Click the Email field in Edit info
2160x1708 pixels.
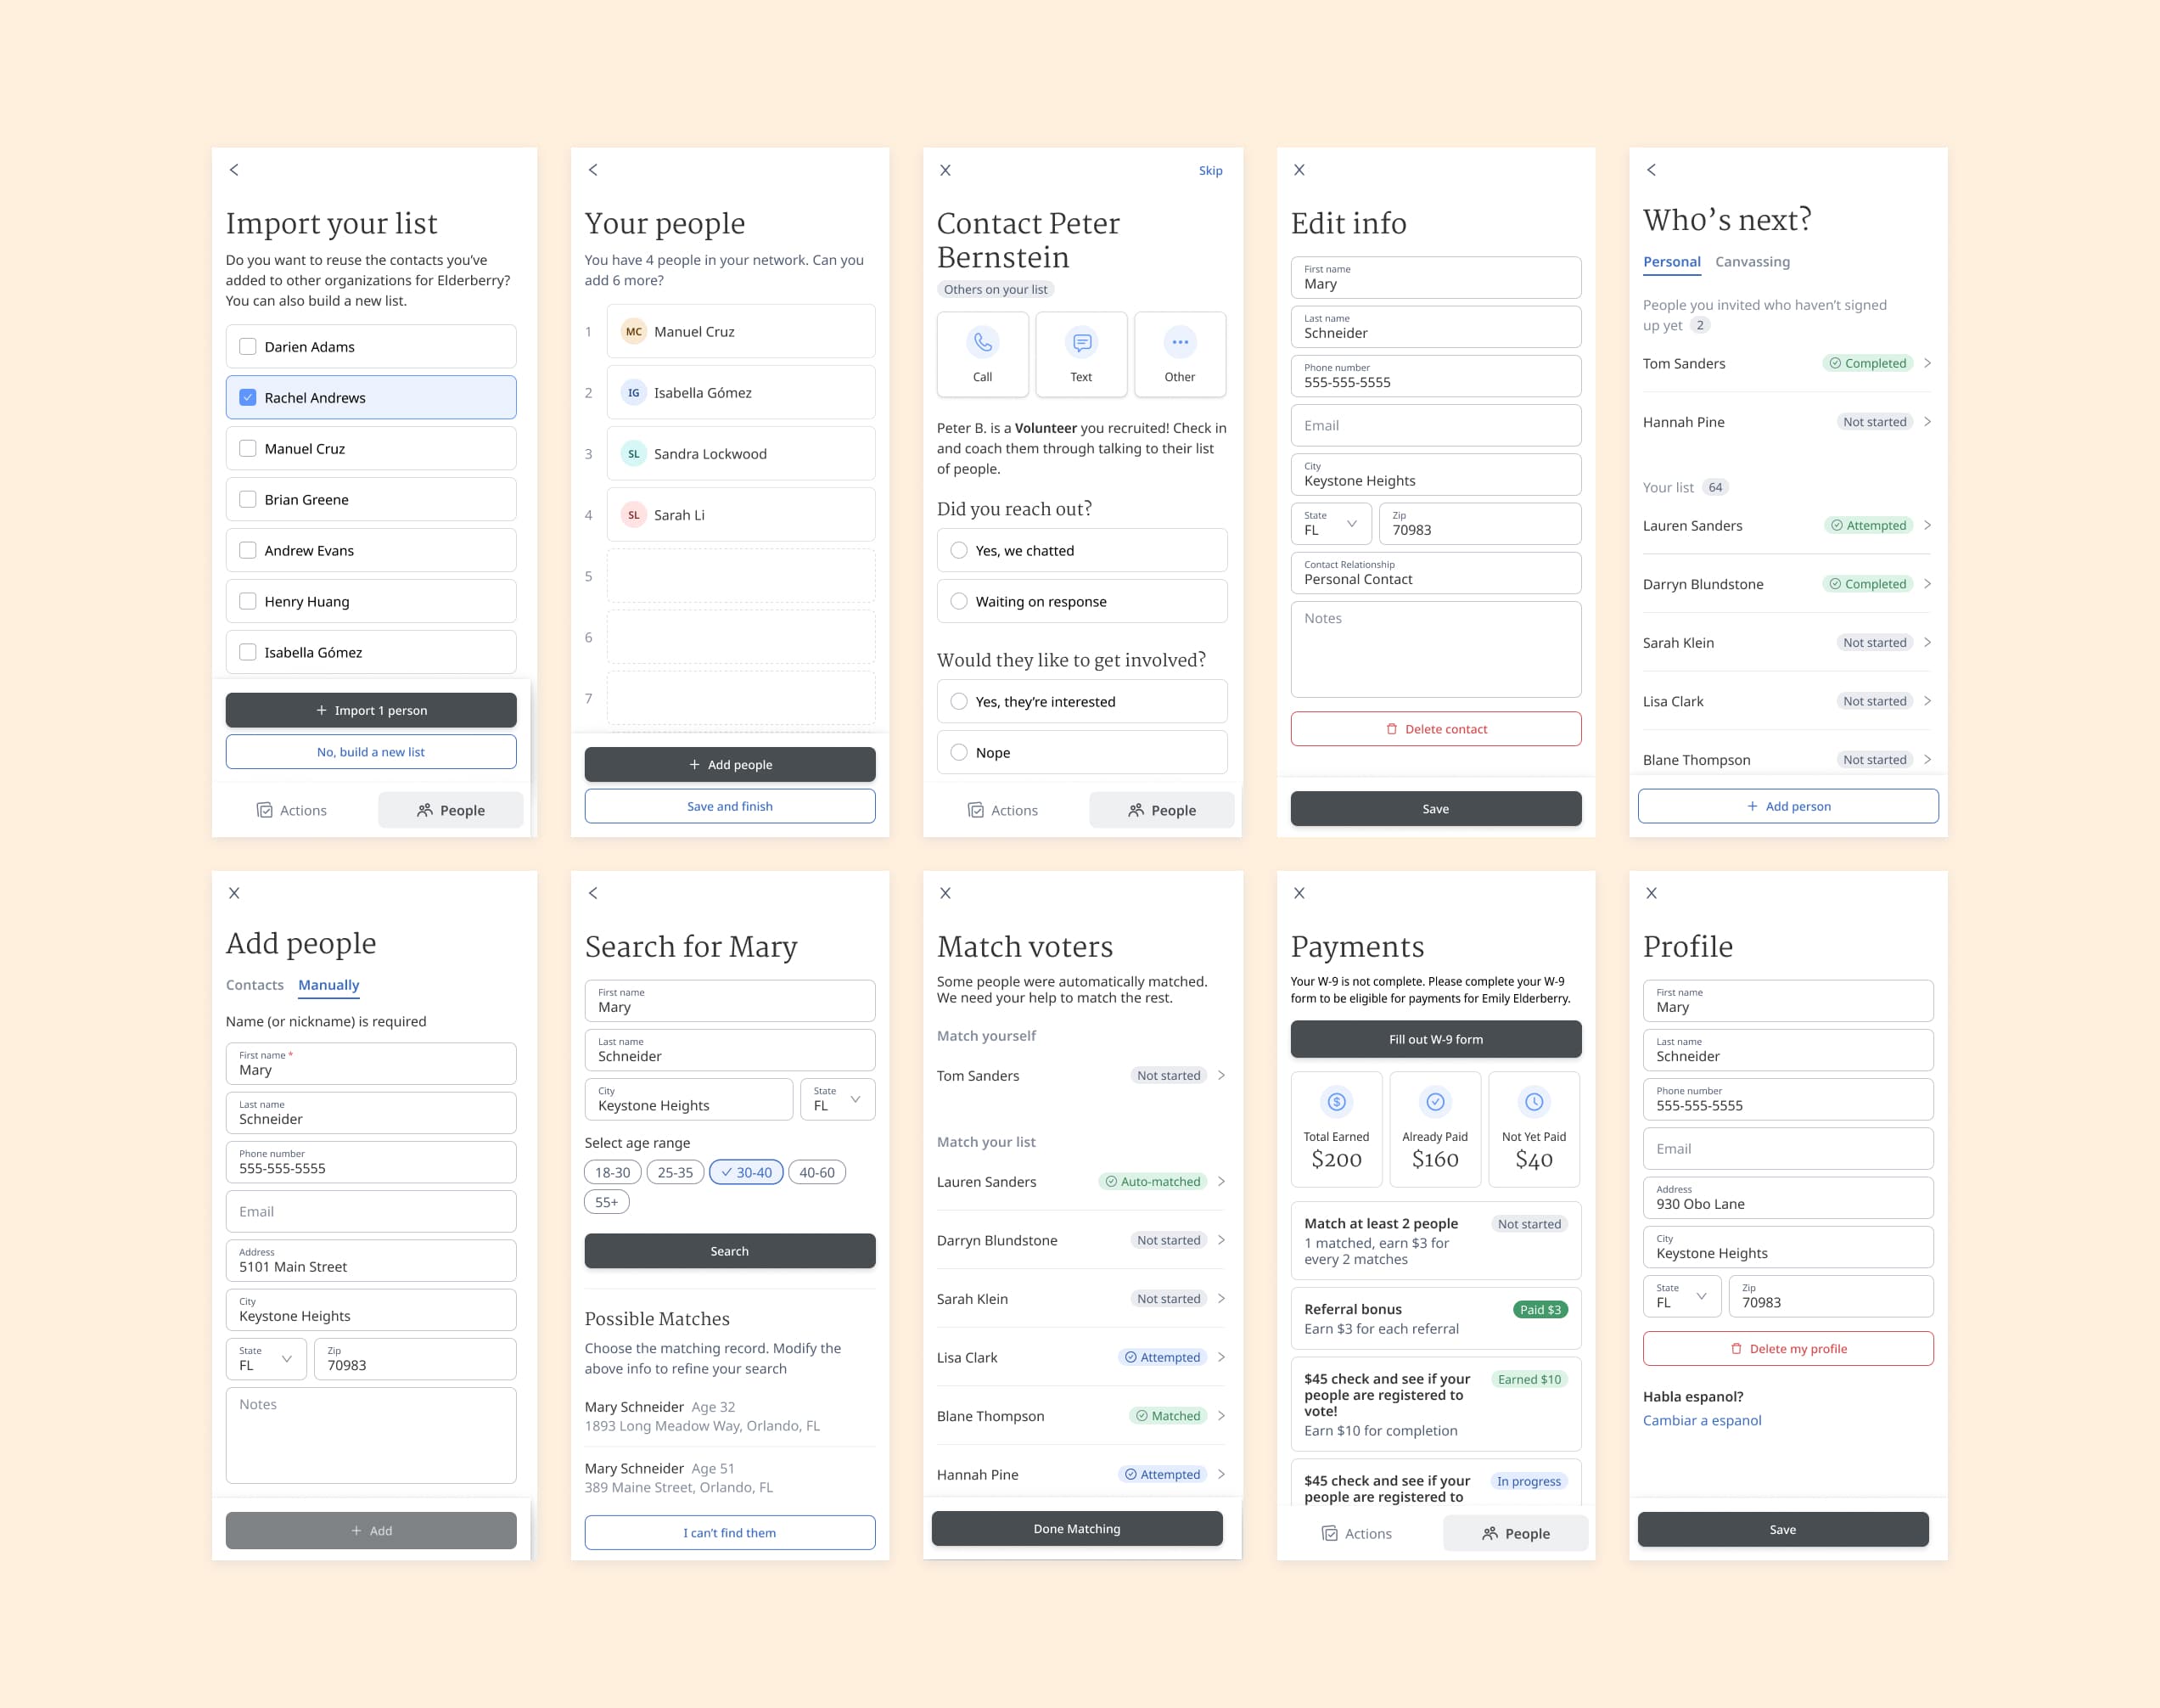(1435, 426)
